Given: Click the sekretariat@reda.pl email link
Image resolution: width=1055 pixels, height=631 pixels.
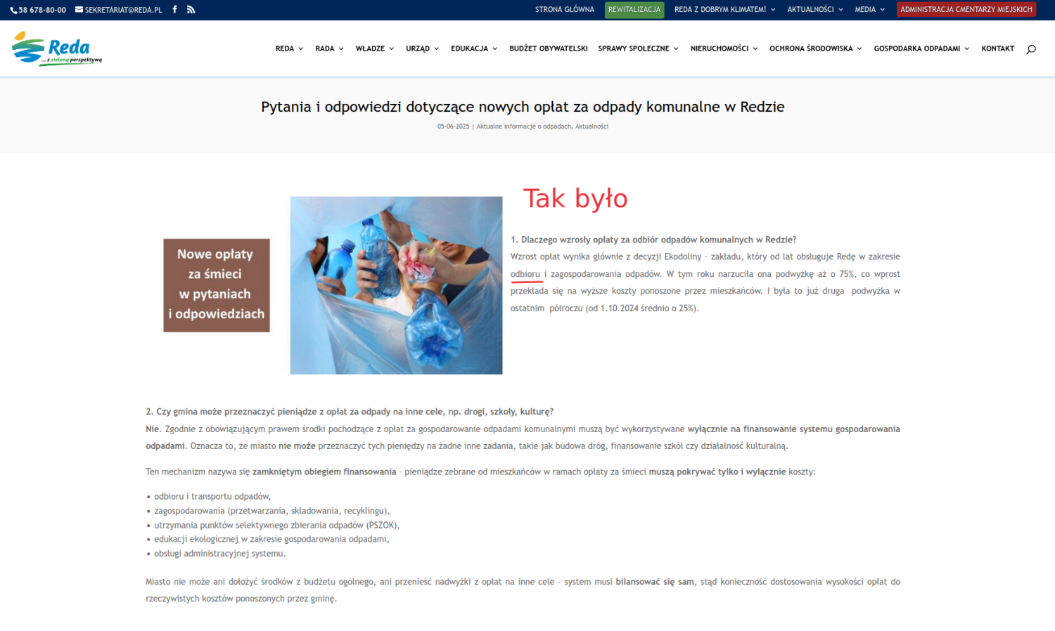Looking at the screenshot, I should click(x=119, y=10).
